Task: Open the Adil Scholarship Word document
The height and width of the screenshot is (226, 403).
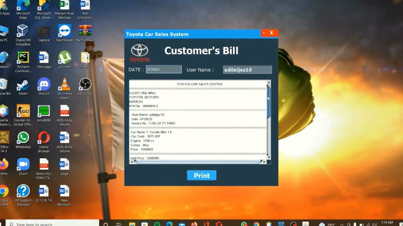Action: coord(85,9)
